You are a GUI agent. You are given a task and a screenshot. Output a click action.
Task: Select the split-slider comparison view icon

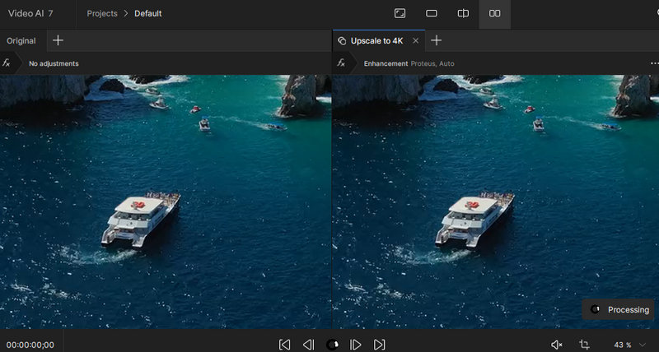(x=463, y=13)
